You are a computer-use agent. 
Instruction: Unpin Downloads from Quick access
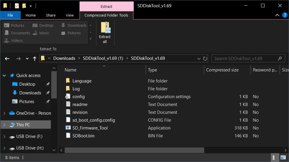tap(48, 93)
